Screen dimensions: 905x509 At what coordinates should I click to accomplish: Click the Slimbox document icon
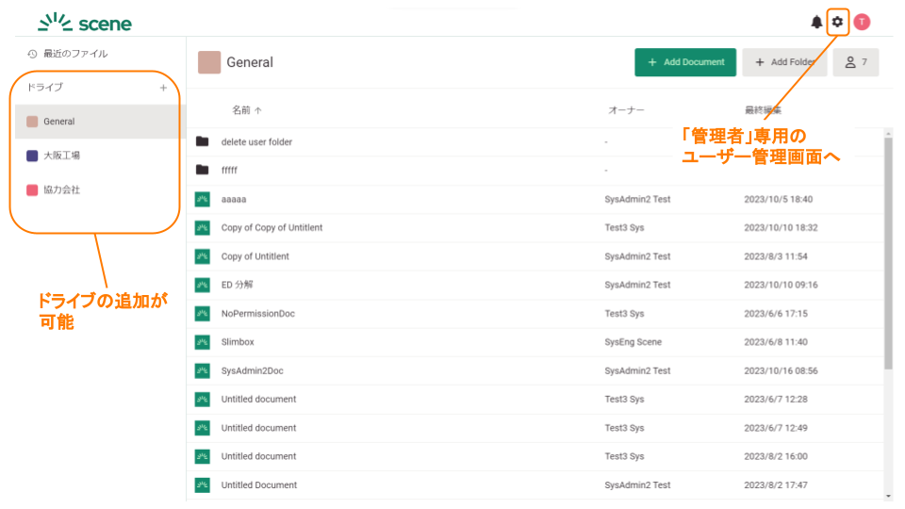[202, 342]
